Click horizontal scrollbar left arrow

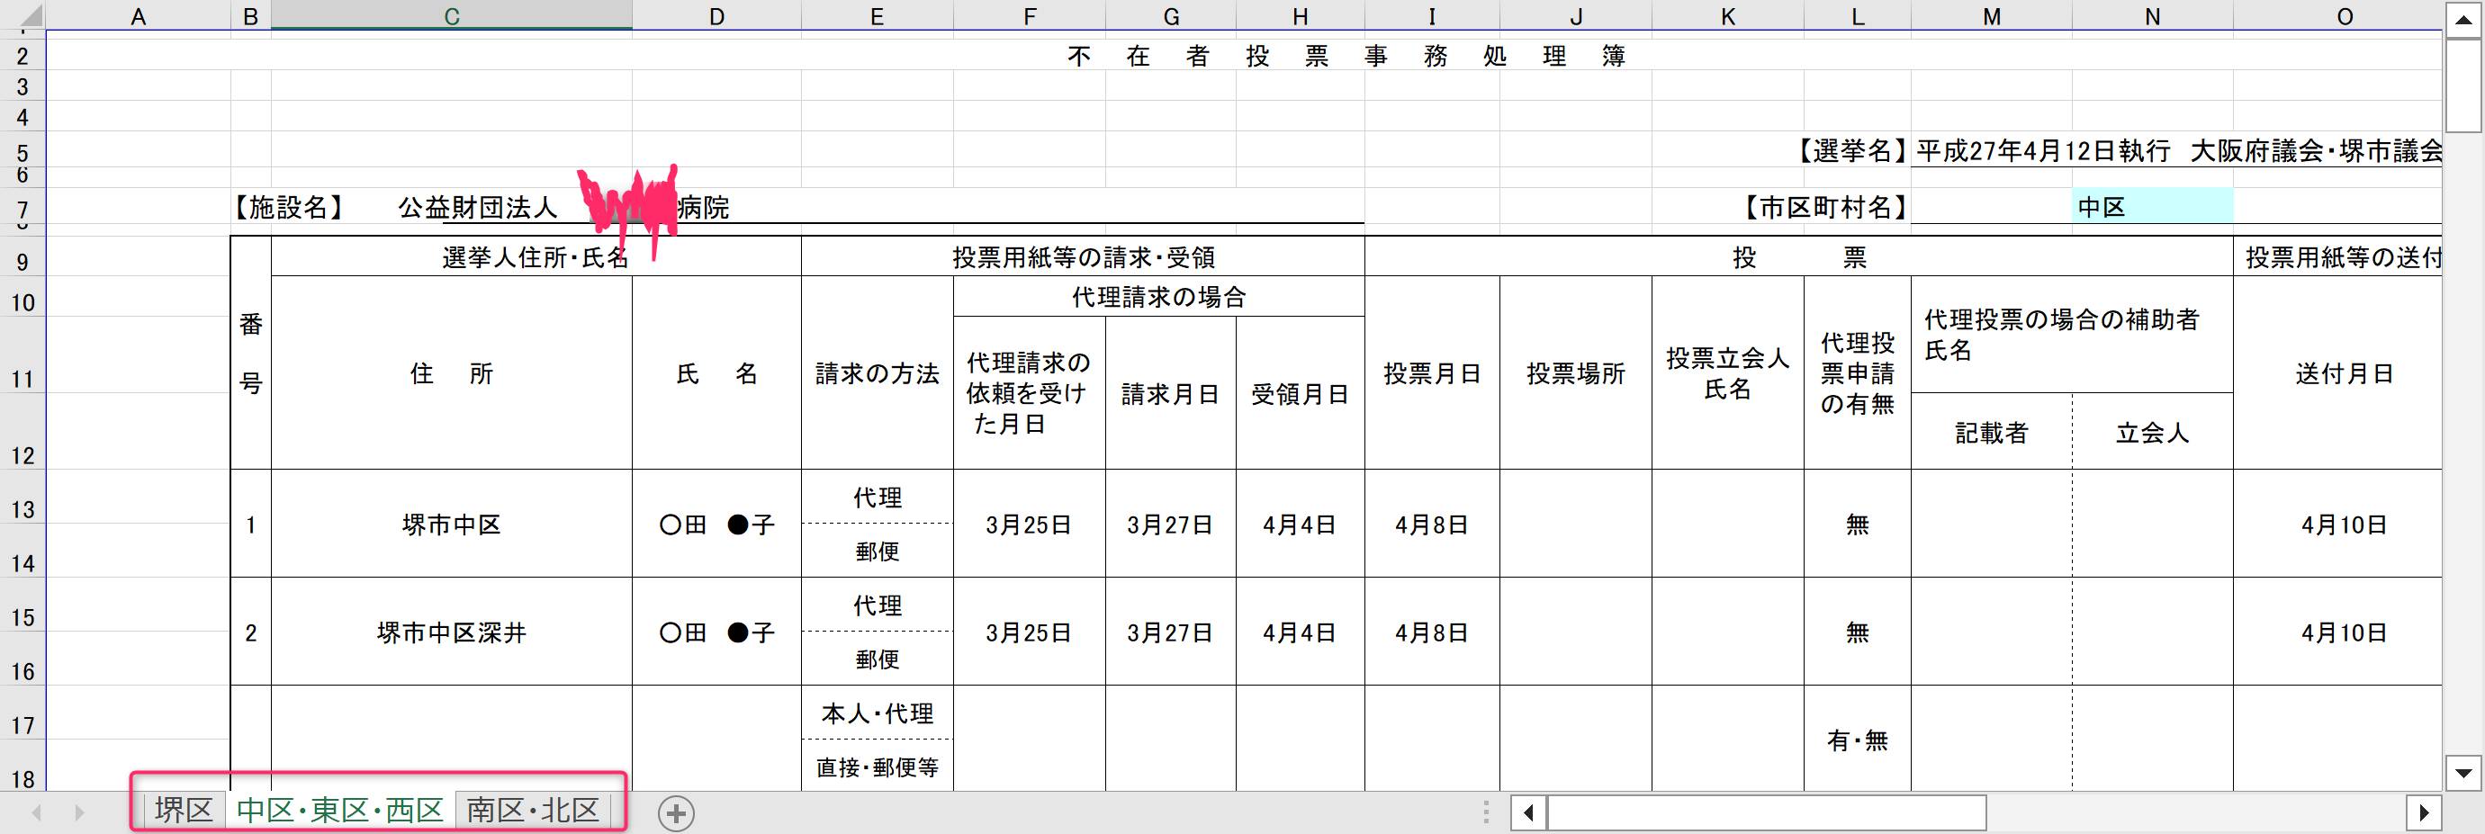click(1528, 812)
